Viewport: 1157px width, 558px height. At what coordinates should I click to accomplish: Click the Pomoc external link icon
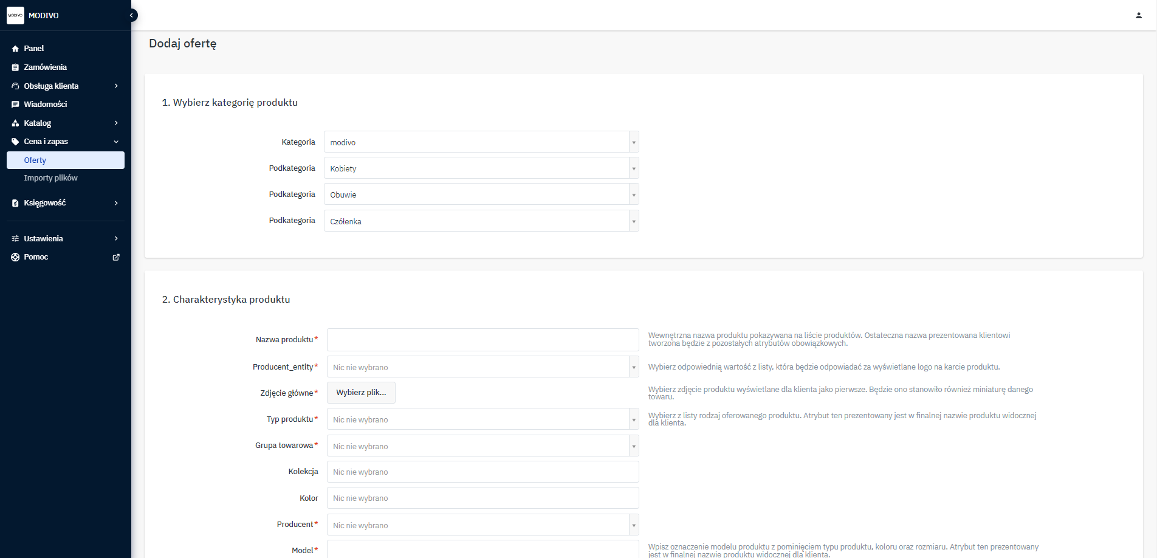116,257
